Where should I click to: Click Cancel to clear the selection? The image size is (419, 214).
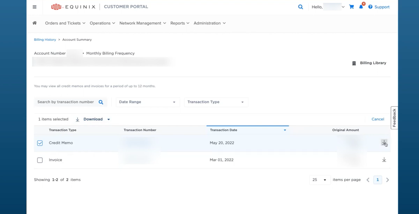click(x=378, y=119)
